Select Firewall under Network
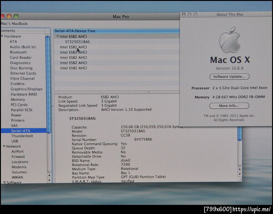This screenshot has width=273, height=214. click(x=18, y=157)
